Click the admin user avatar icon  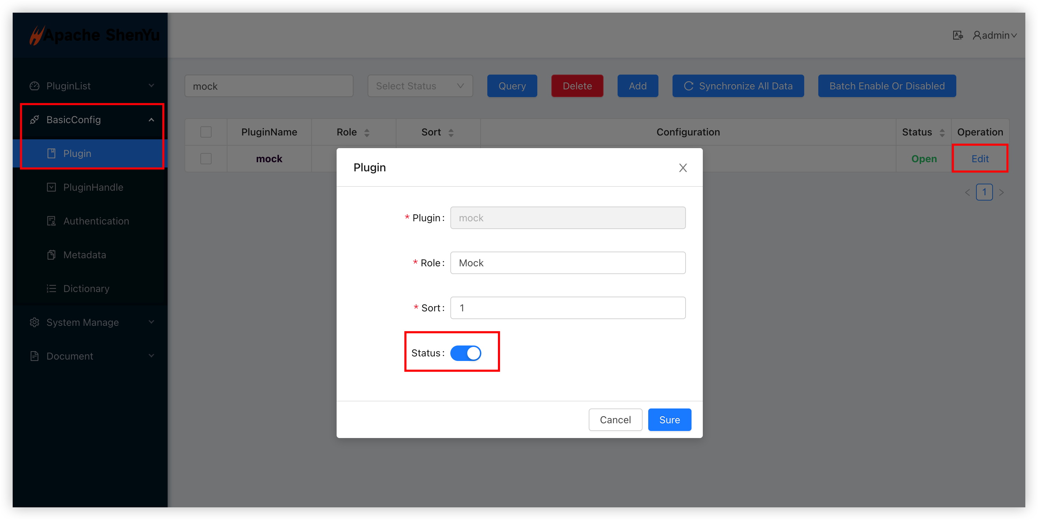[976, 36]
